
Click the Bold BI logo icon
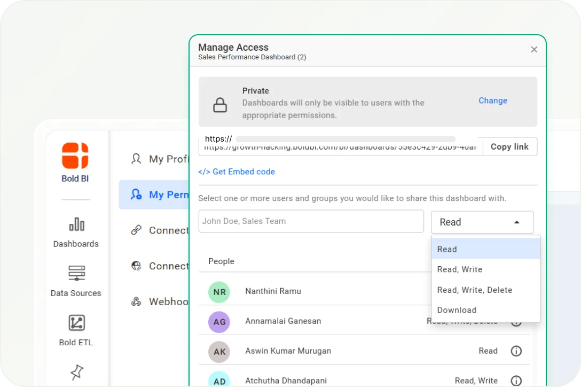point(75,156)
